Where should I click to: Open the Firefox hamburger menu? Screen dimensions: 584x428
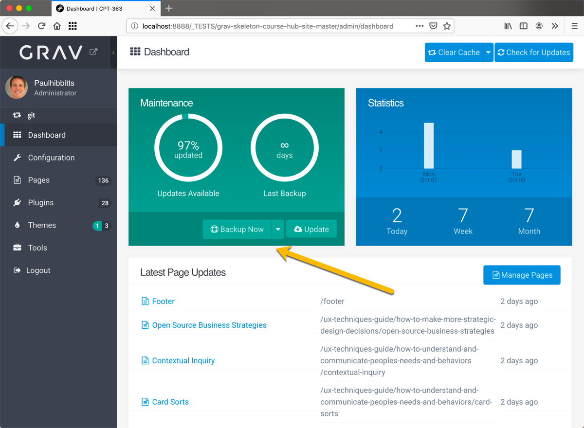click(574, 26)
